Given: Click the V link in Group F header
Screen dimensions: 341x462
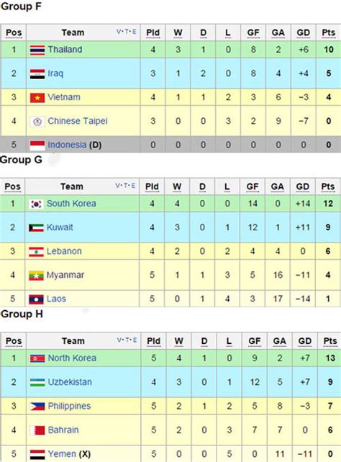Looking at the screenshot, I should pyautogui.click(x=119, y=32).
